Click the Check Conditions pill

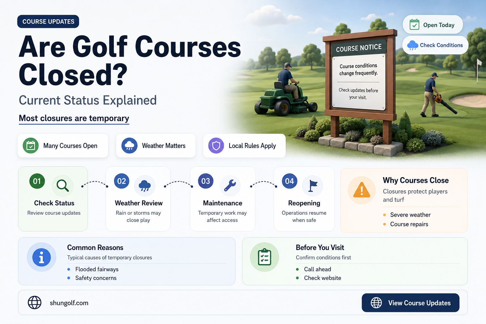[435, 45]
